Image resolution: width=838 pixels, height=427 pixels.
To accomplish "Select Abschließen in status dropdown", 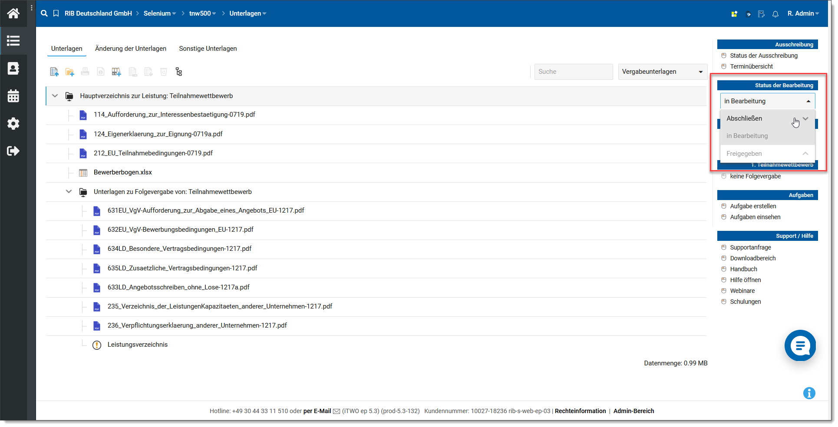I will [744, 118].
